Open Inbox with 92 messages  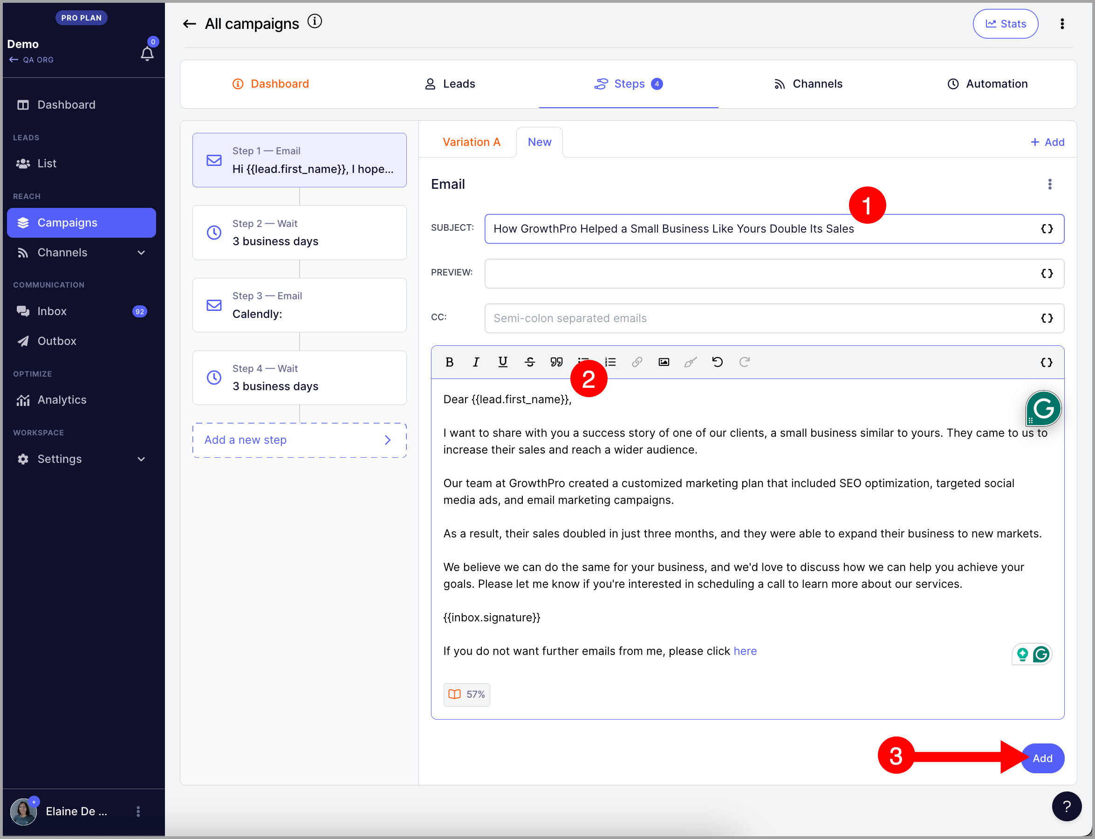click(82, 312)
